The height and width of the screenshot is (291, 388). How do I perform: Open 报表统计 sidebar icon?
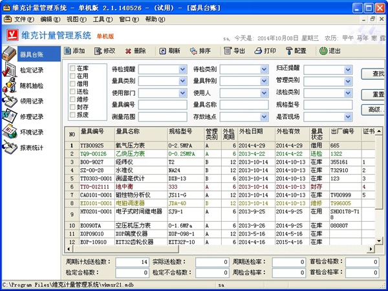click(x=10, y=147)
